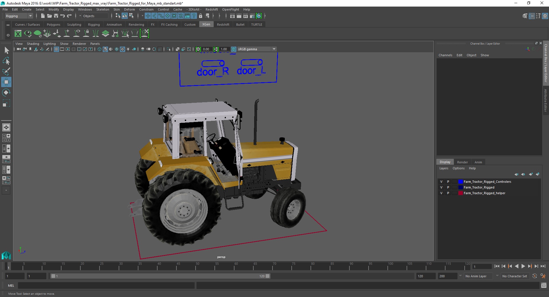The height and width of the screenshot is (297, 549).
Task: Open the layer editor Options menu
Action: (x=458, y=168)
